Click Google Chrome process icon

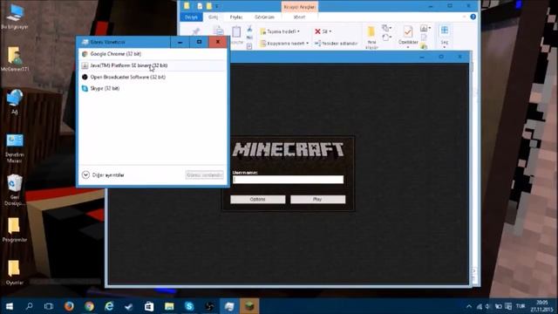(x=85, y=54)
